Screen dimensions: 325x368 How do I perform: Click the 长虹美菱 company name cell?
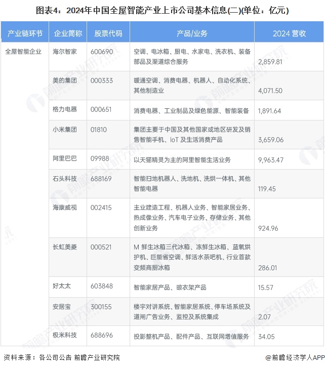pyautogui.click(x=65, y=247)
